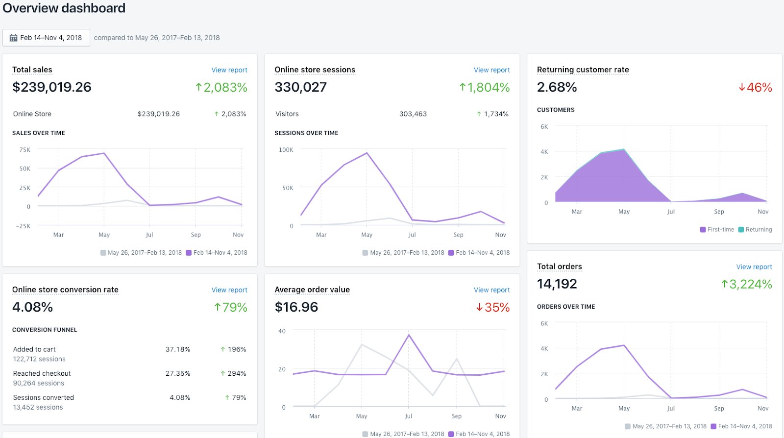This screenshot has width=784, height=438.
Task: Click the Total orders heading
Action: 560,267
